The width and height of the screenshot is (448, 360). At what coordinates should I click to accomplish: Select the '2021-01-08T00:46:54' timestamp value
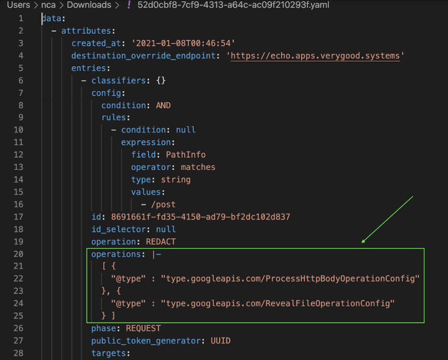pyautogui.click(x=183, y=43)
